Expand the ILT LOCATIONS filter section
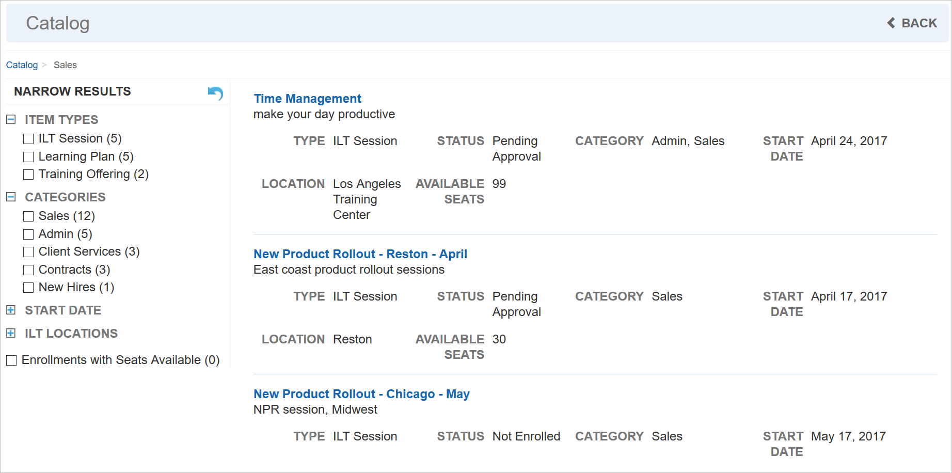Image resolution: width=952 pixels, height=473 pixels. [x=11, y=334]
